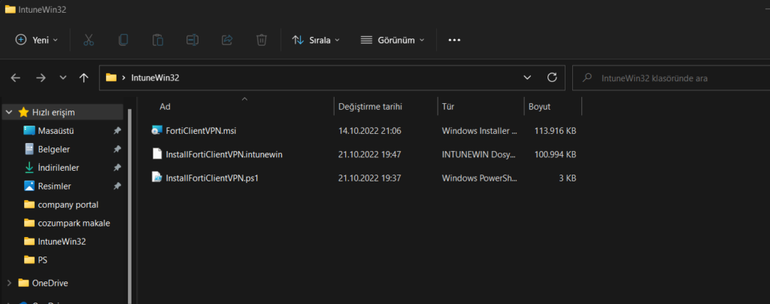Click the address bar path chevron
This screenshot has height=304, width=770.
pyautogui.click(x=124, y=78)
